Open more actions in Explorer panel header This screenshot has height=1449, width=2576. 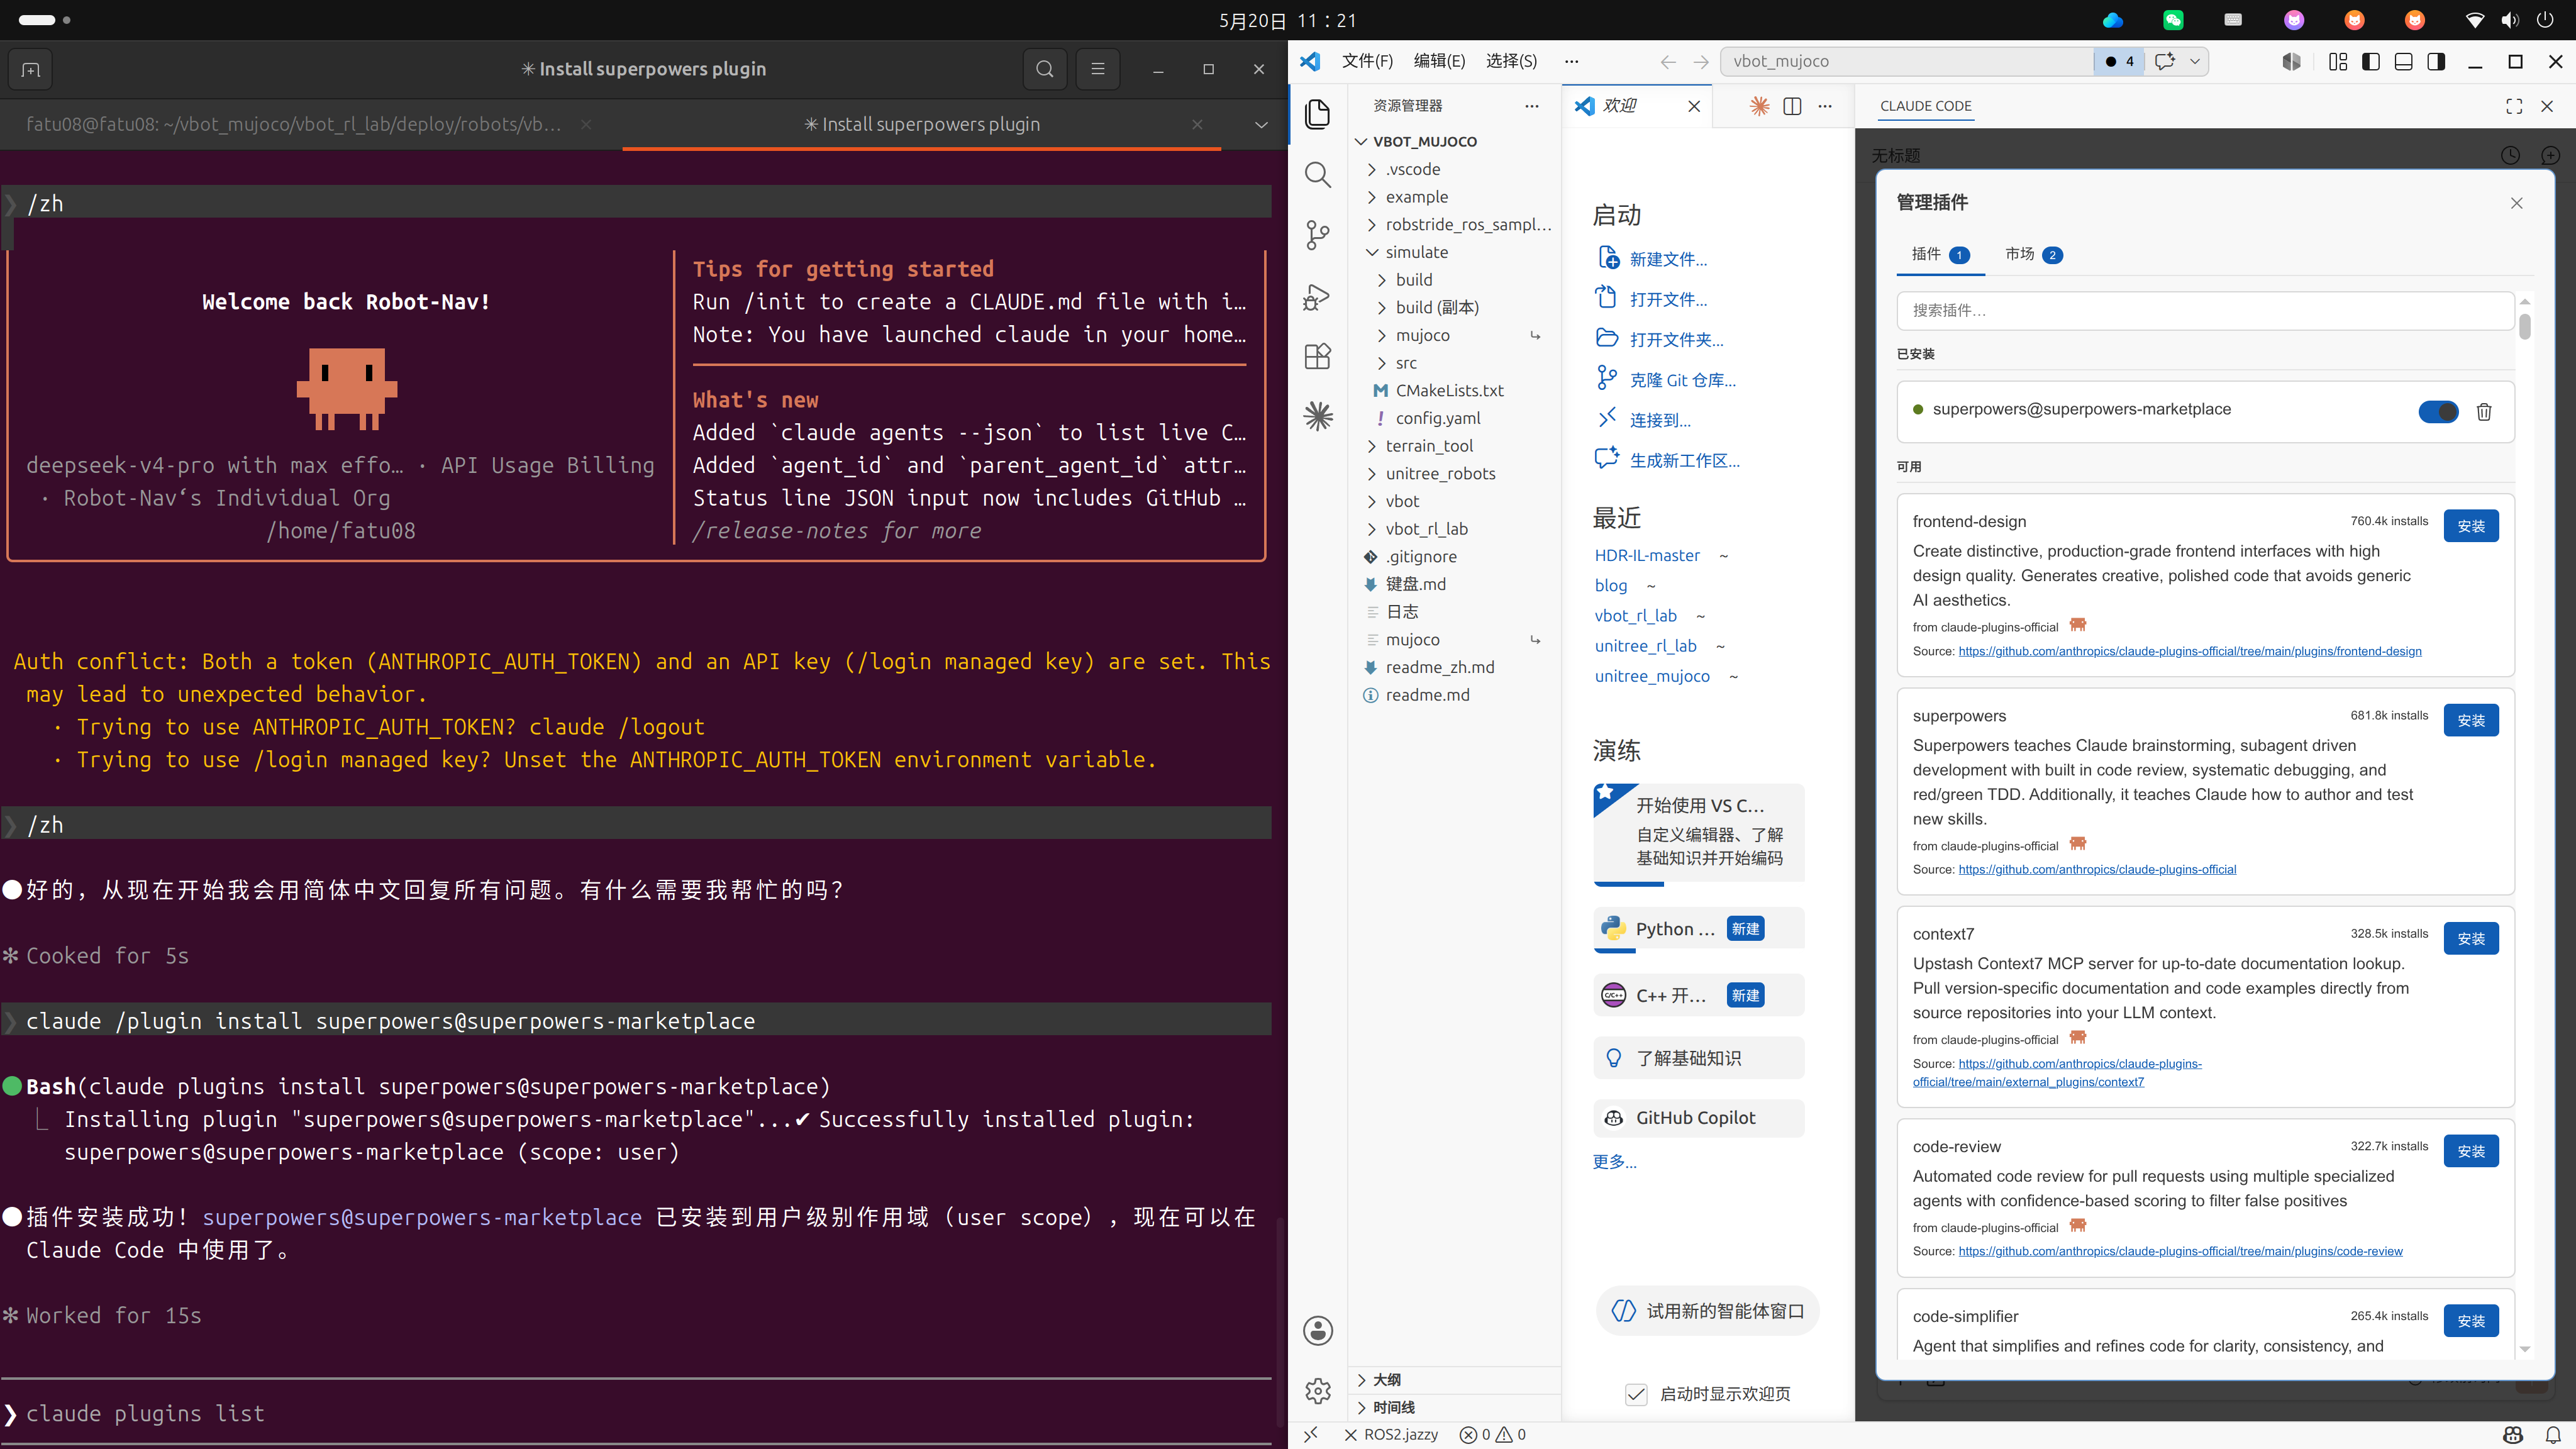coord(1531,106)
